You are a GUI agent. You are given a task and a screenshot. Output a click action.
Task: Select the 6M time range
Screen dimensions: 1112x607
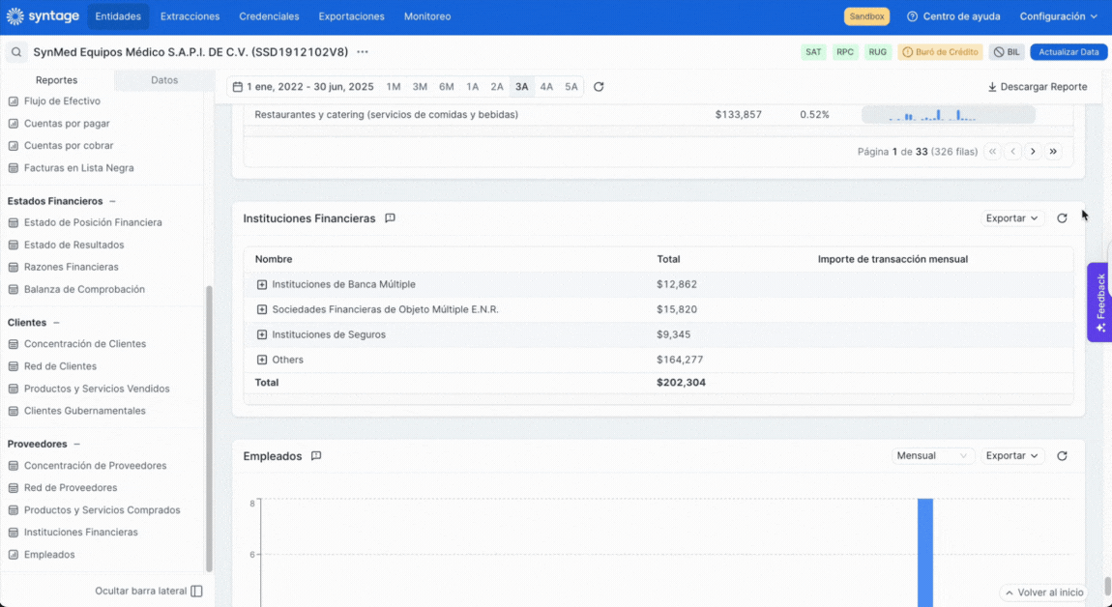[446, 87]
